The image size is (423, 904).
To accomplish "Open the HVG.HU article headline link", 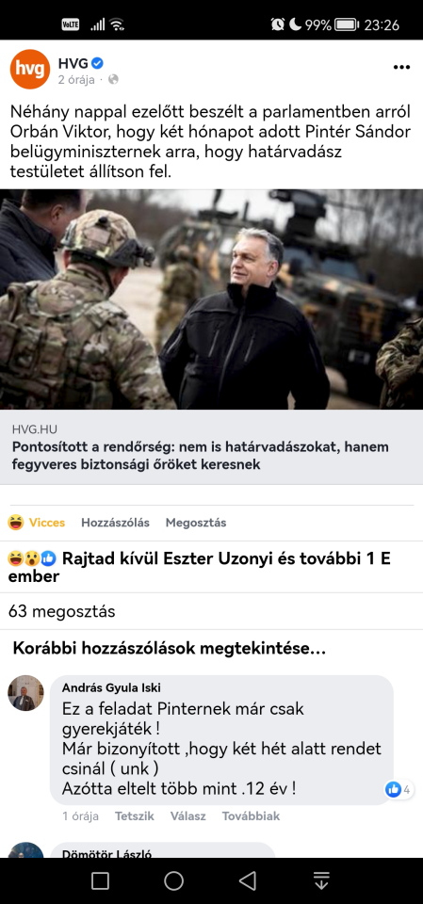I will point(211,447).
